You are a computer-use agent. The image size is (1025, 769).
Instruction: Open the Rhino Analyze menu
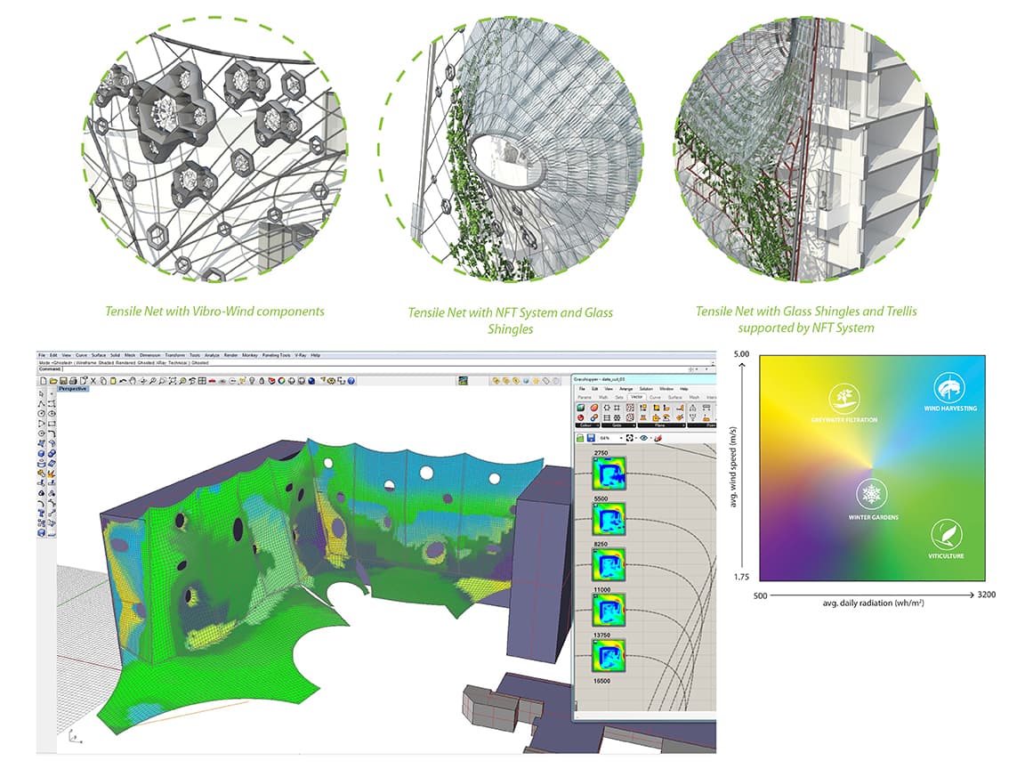pos(213,355)
